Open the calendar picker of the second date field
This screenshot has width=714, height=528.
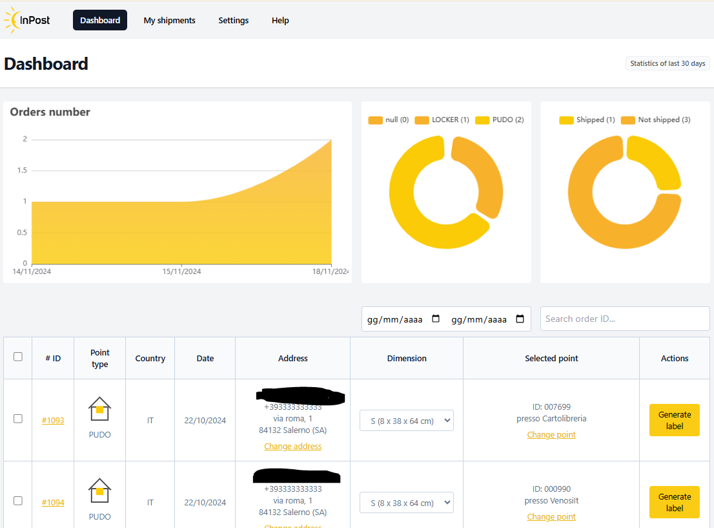click(x=520, y=319)
